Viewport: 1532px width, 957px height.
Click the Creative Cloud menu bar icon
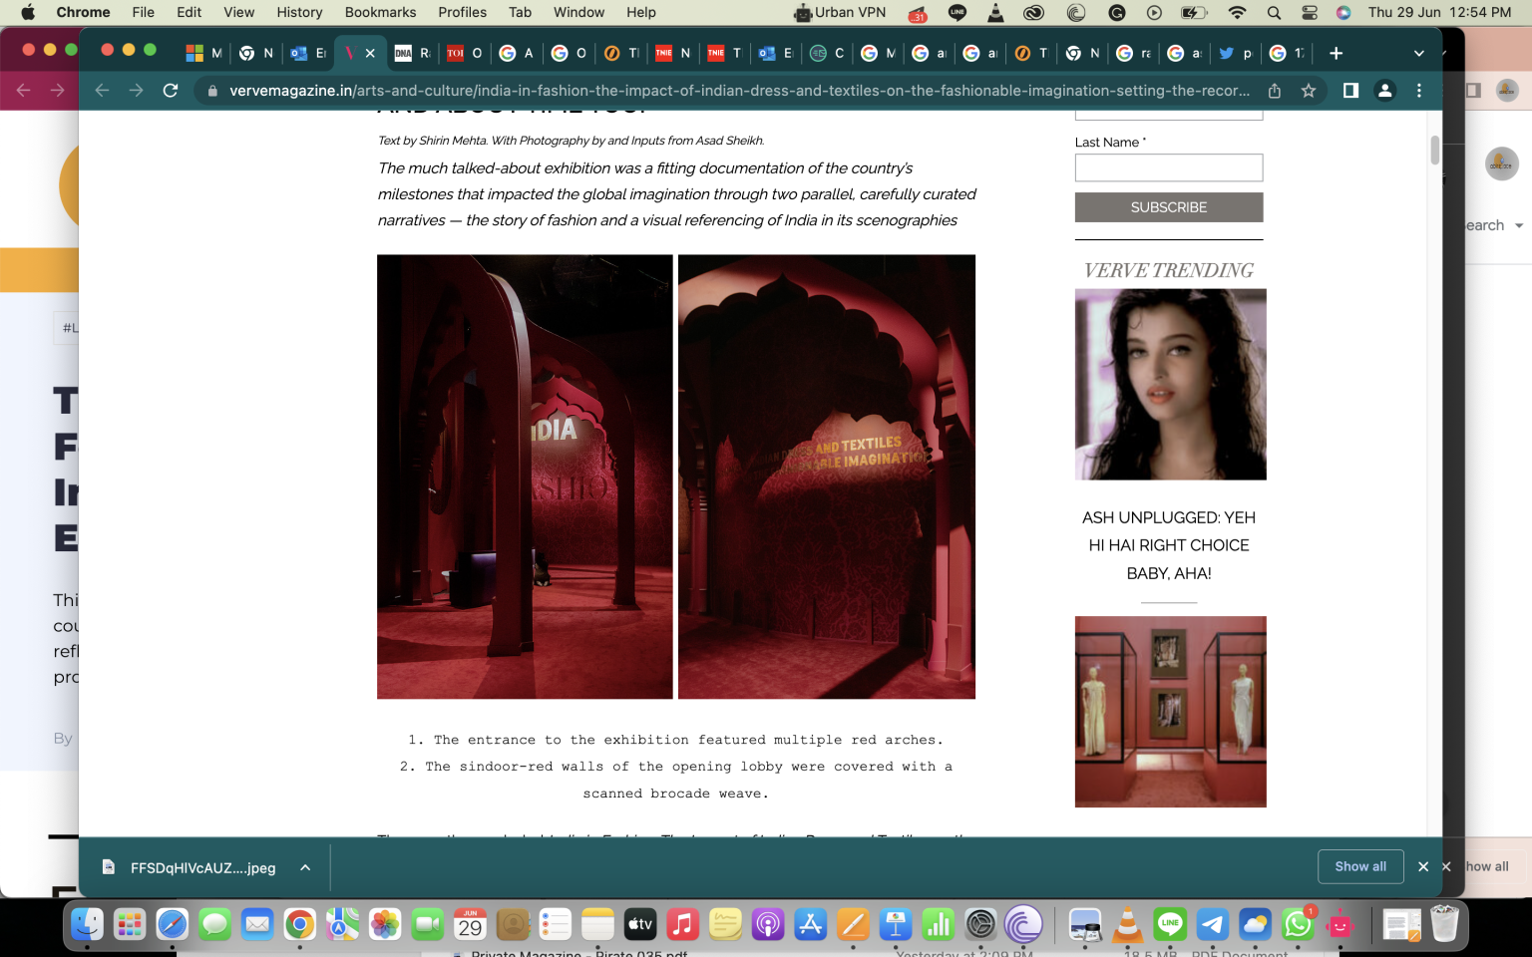click(1034, 12)
